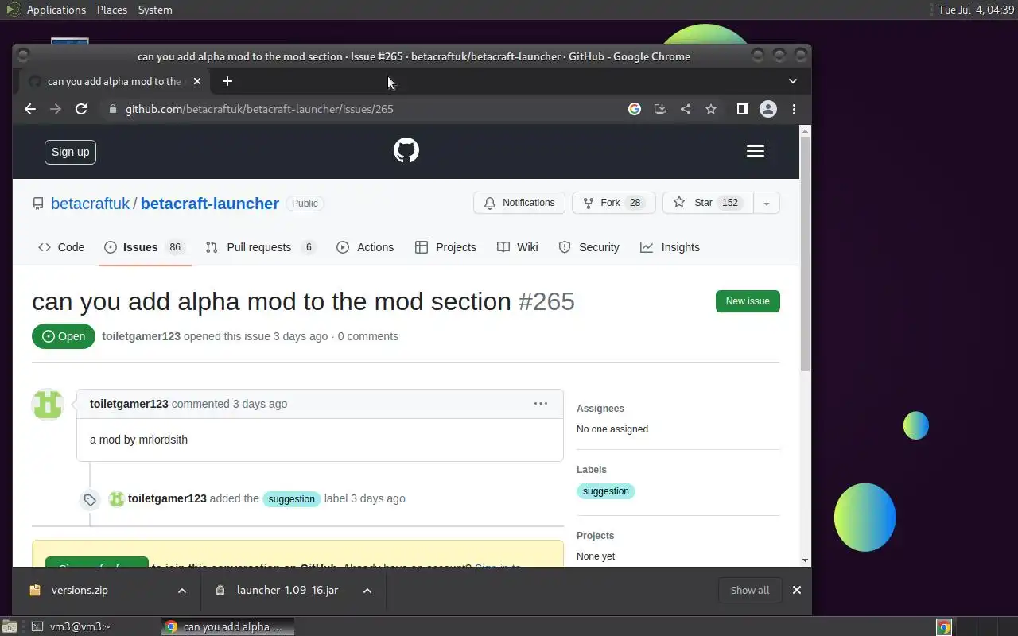Image resolution: width=1018 pixels, height=636 pixels.
Task: Open launcher-1.09_16.jar download options chevron
Action: tap(367, 591)
